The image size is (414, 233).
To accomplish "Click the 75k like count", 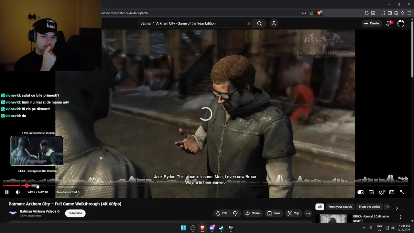I will 224,213.
